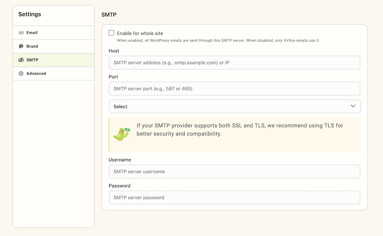The height and width of the screenshot is (236, 383).
Task: Open the Select encryption dropdown
Action: [x=235, y=106]
